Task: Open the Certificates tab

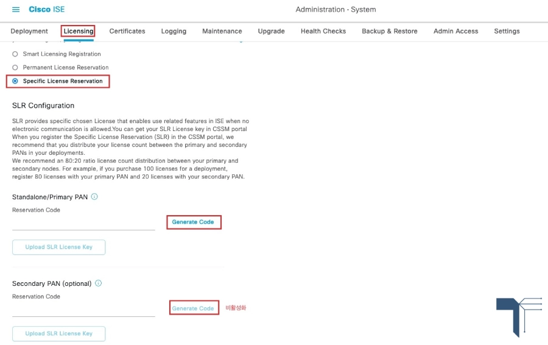Action: (x=127, y=31)
